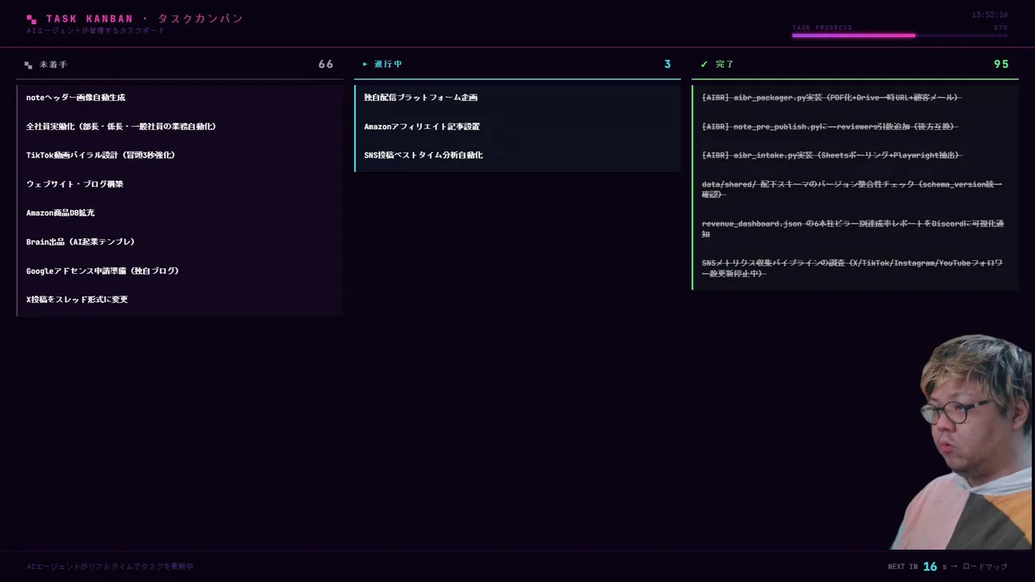The image size is (1035, 582).
Task: Open the 独自配信プラットフォーム企画 card
Action: [x=517, y=98]
